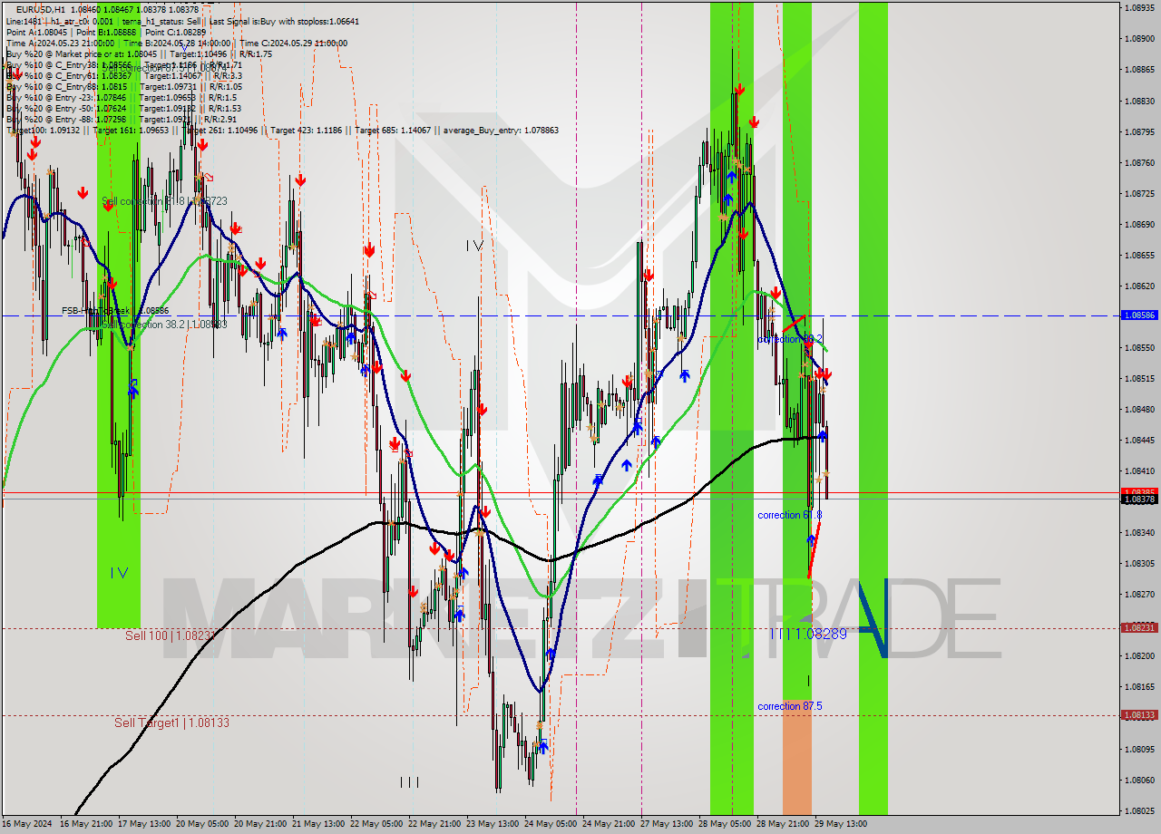The image size is (1161, 834).
Task: Click price scale value 1.08935
Action: pyautogui.click(x=1139, y=7)
